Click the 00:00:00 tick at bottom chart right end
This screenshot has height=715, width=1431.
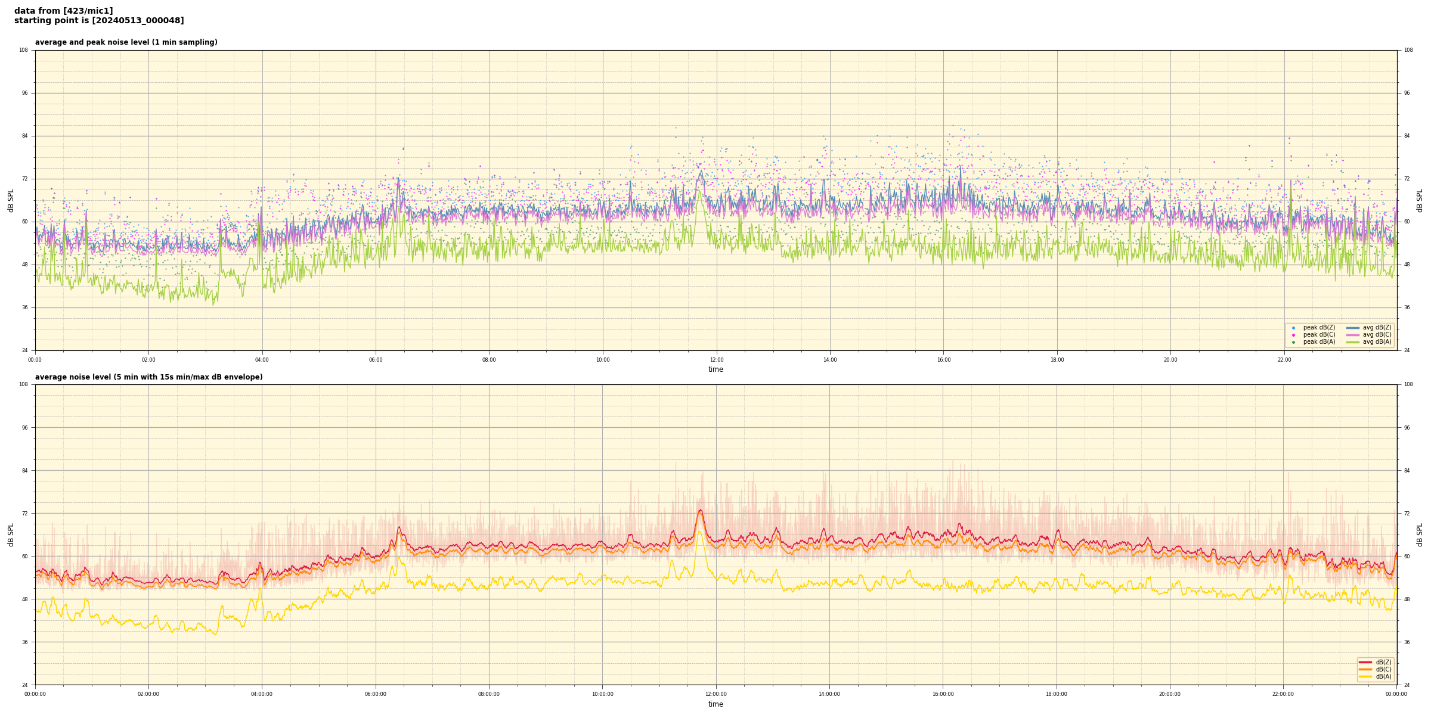point(1396,694)
